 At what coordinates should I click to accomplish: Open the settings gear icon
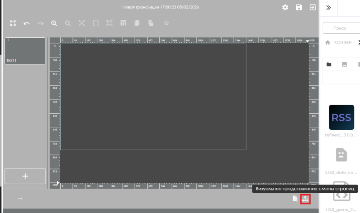(285, 8)
